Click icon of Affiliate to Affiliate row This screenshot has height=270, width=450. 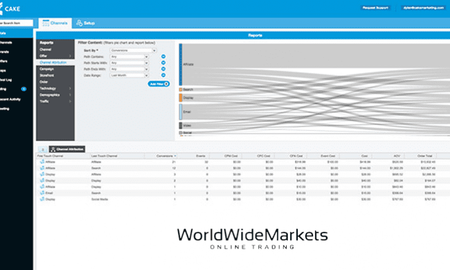pyautogui.click(x=42, y=162)
